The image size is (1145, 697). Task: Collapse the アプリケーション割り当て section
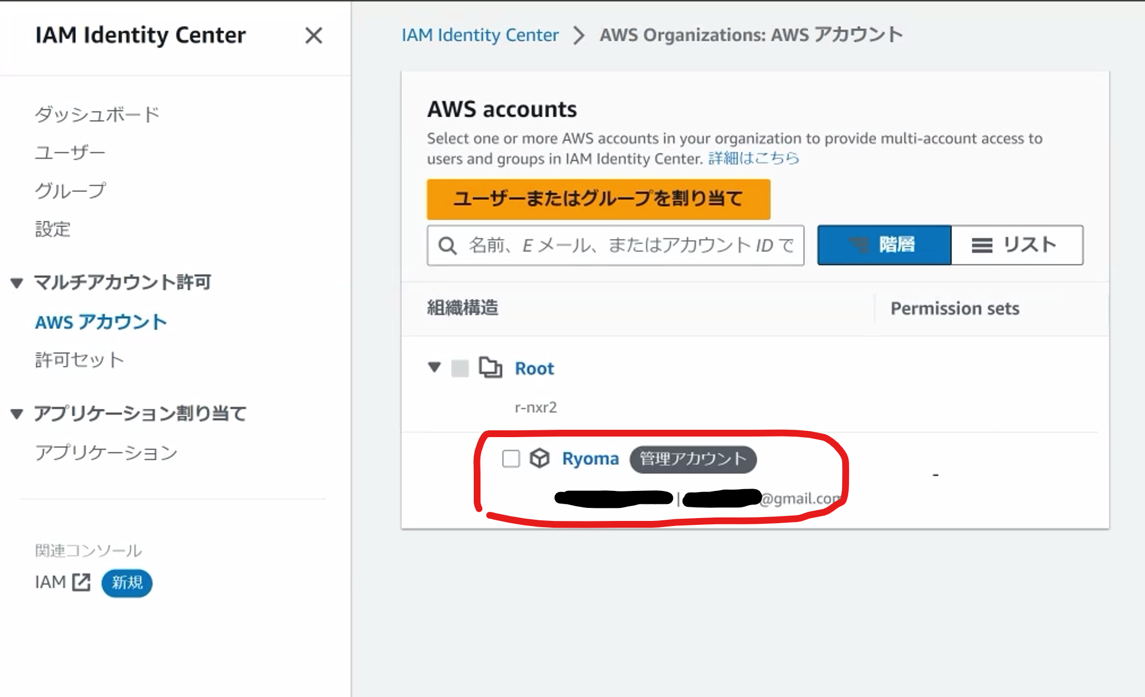click(17, 414)
